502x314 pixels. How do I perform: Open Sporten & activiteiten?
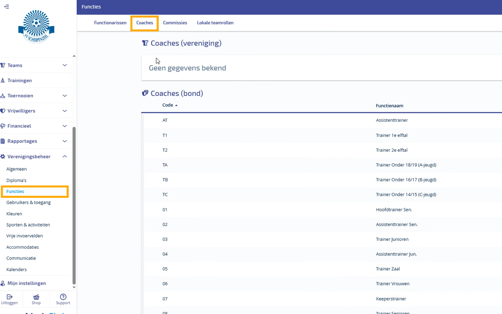tap(28, 225)
